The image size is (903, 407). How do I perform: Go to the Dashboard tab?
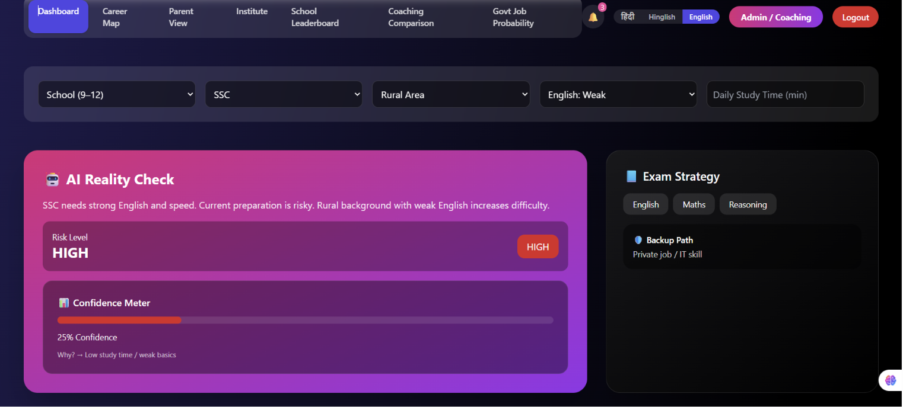click(x=58, y=17)
